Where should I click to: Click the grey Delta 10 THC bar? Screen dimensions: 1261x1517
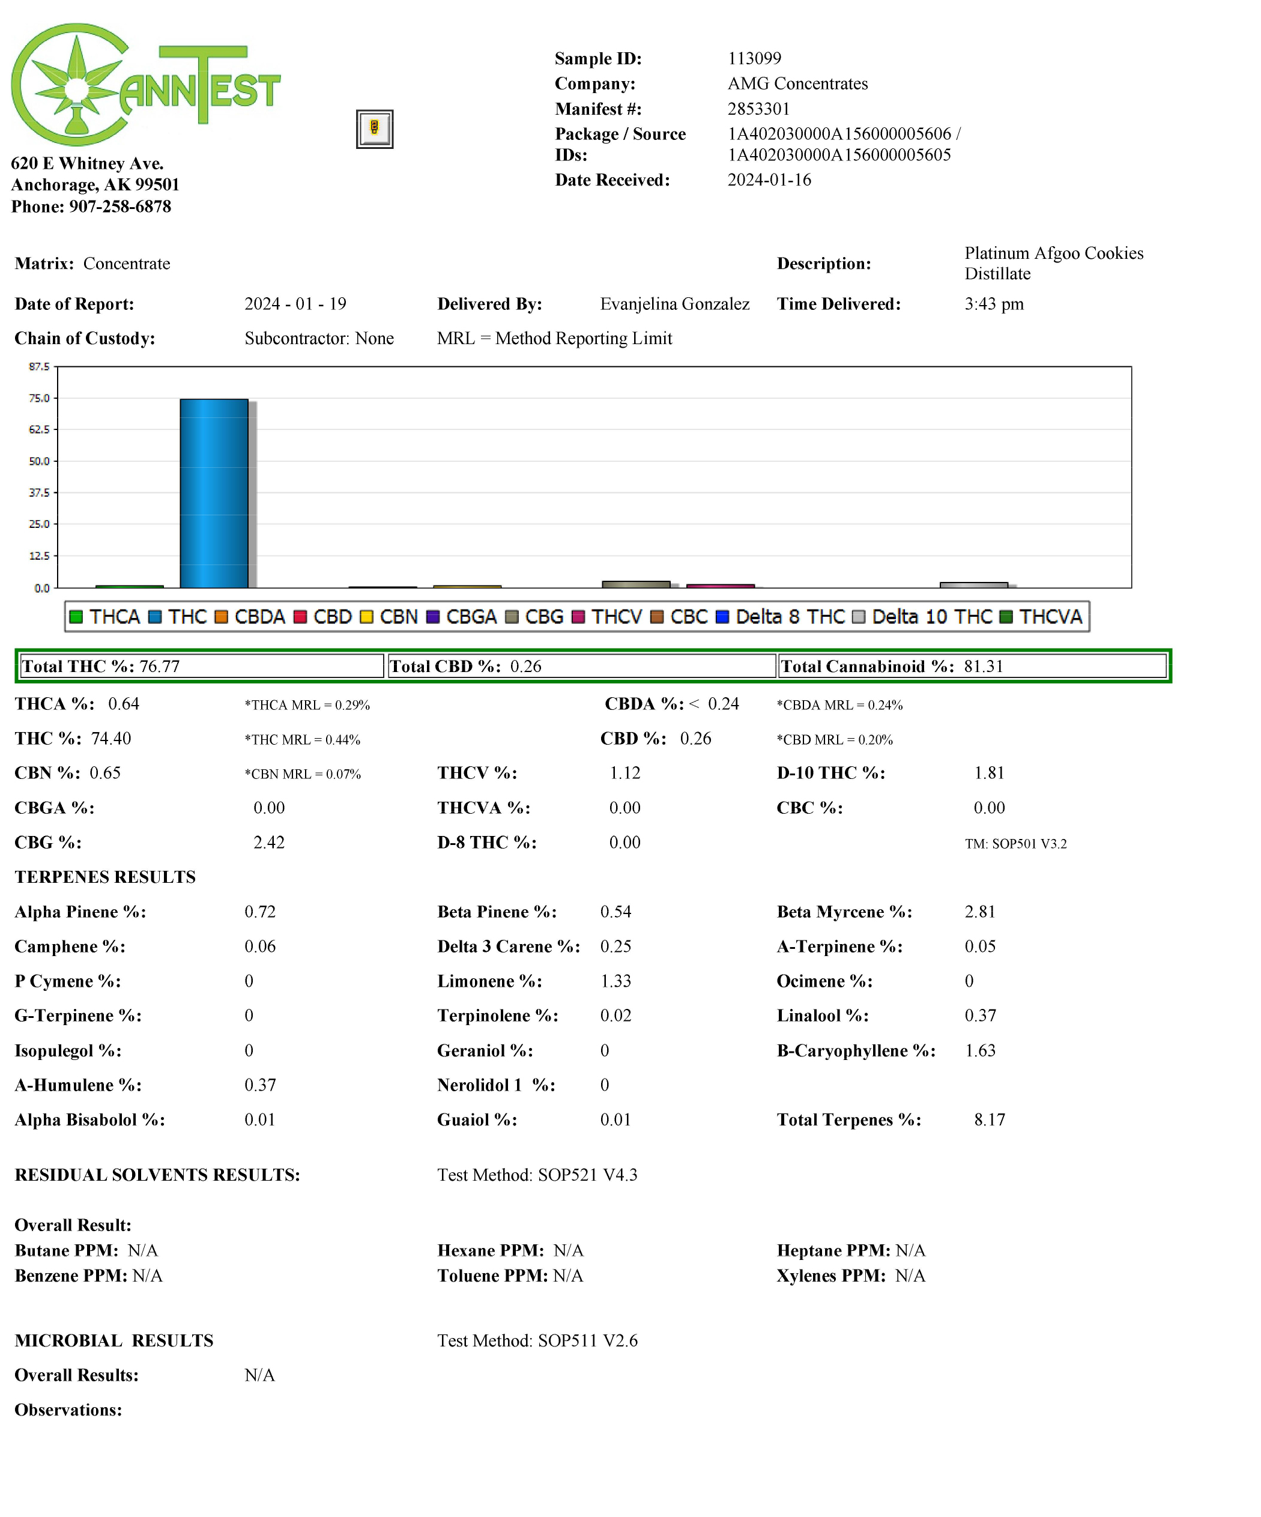pos(973,585)
